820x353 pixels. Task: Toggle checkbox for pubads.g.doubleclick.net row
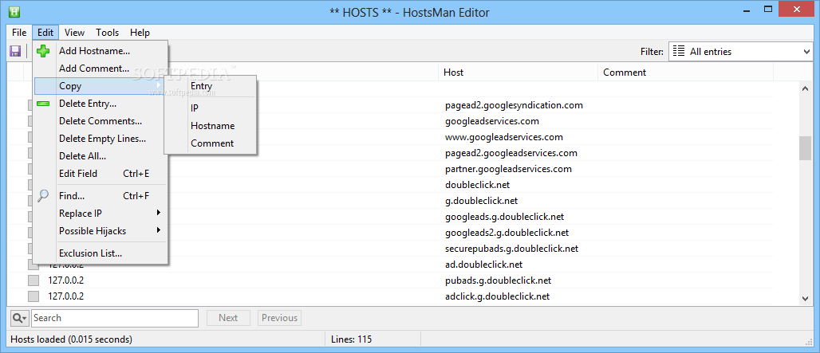tap(34, 280)
